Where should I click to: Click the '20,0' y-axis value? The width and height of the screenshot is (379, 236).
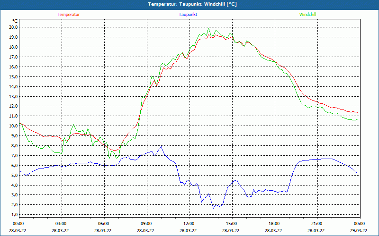pos(13,27)
